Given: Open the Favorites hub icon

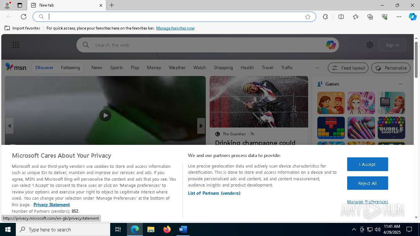Looking at the screenshot, I should pos(356,17).
